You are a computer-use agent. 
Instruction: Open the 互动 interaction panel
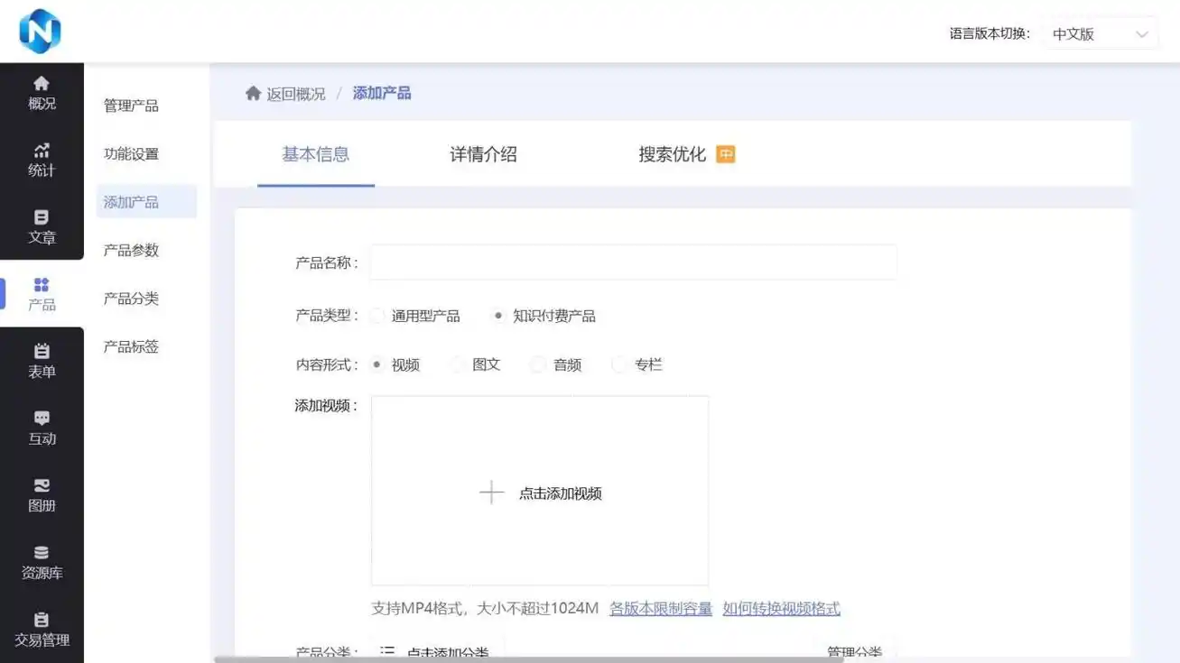41,428
